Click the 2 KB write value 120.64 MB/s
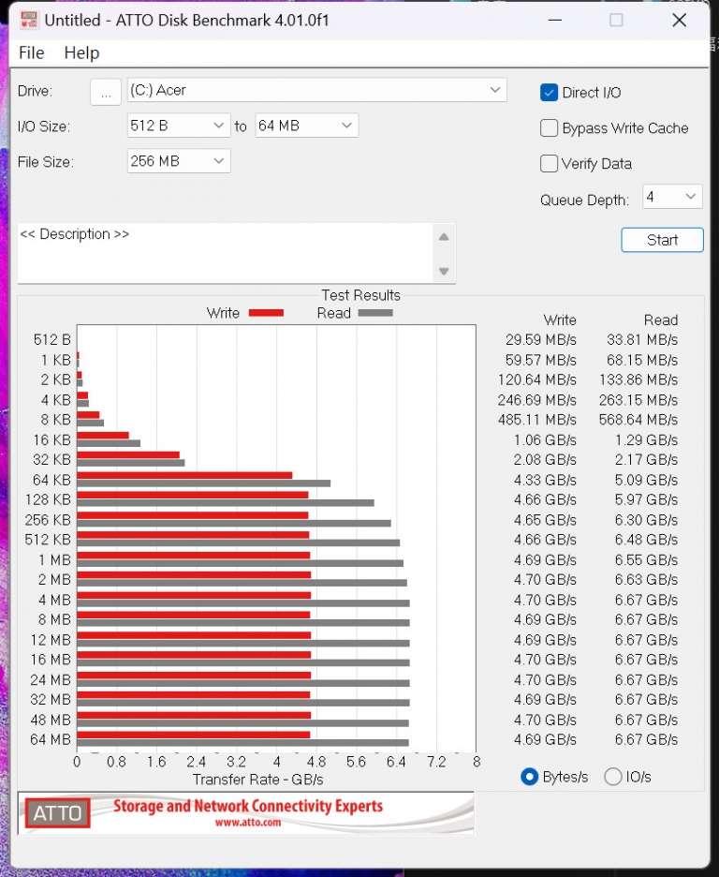This screenshot has width=719, height=877. [536, 380]
